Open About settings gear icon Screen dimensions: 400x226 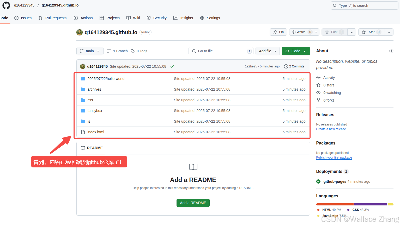[391, 51]
